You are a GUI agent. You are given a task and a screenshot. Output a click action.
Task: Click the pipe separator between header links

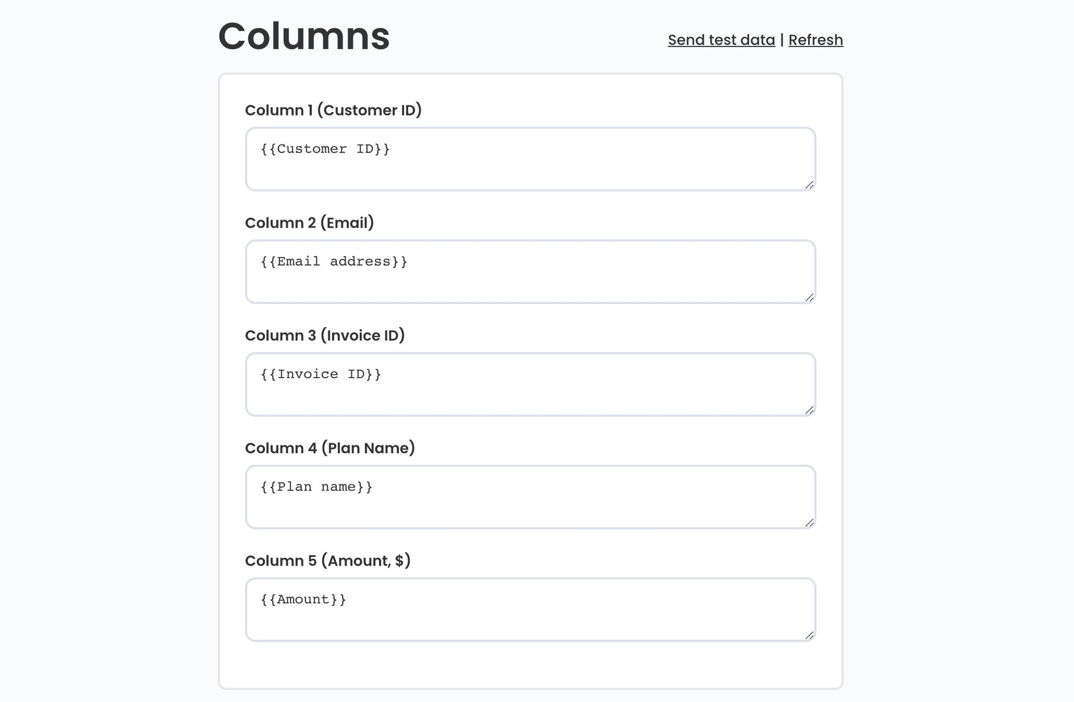tap(782, 40)
